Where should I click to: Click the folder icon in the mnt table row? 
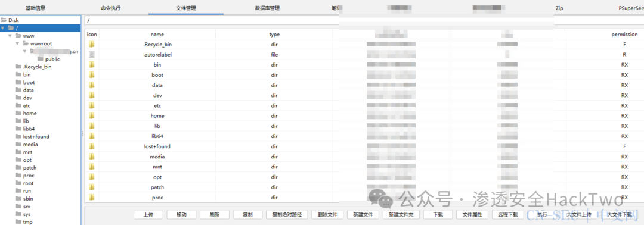(92, 167)
